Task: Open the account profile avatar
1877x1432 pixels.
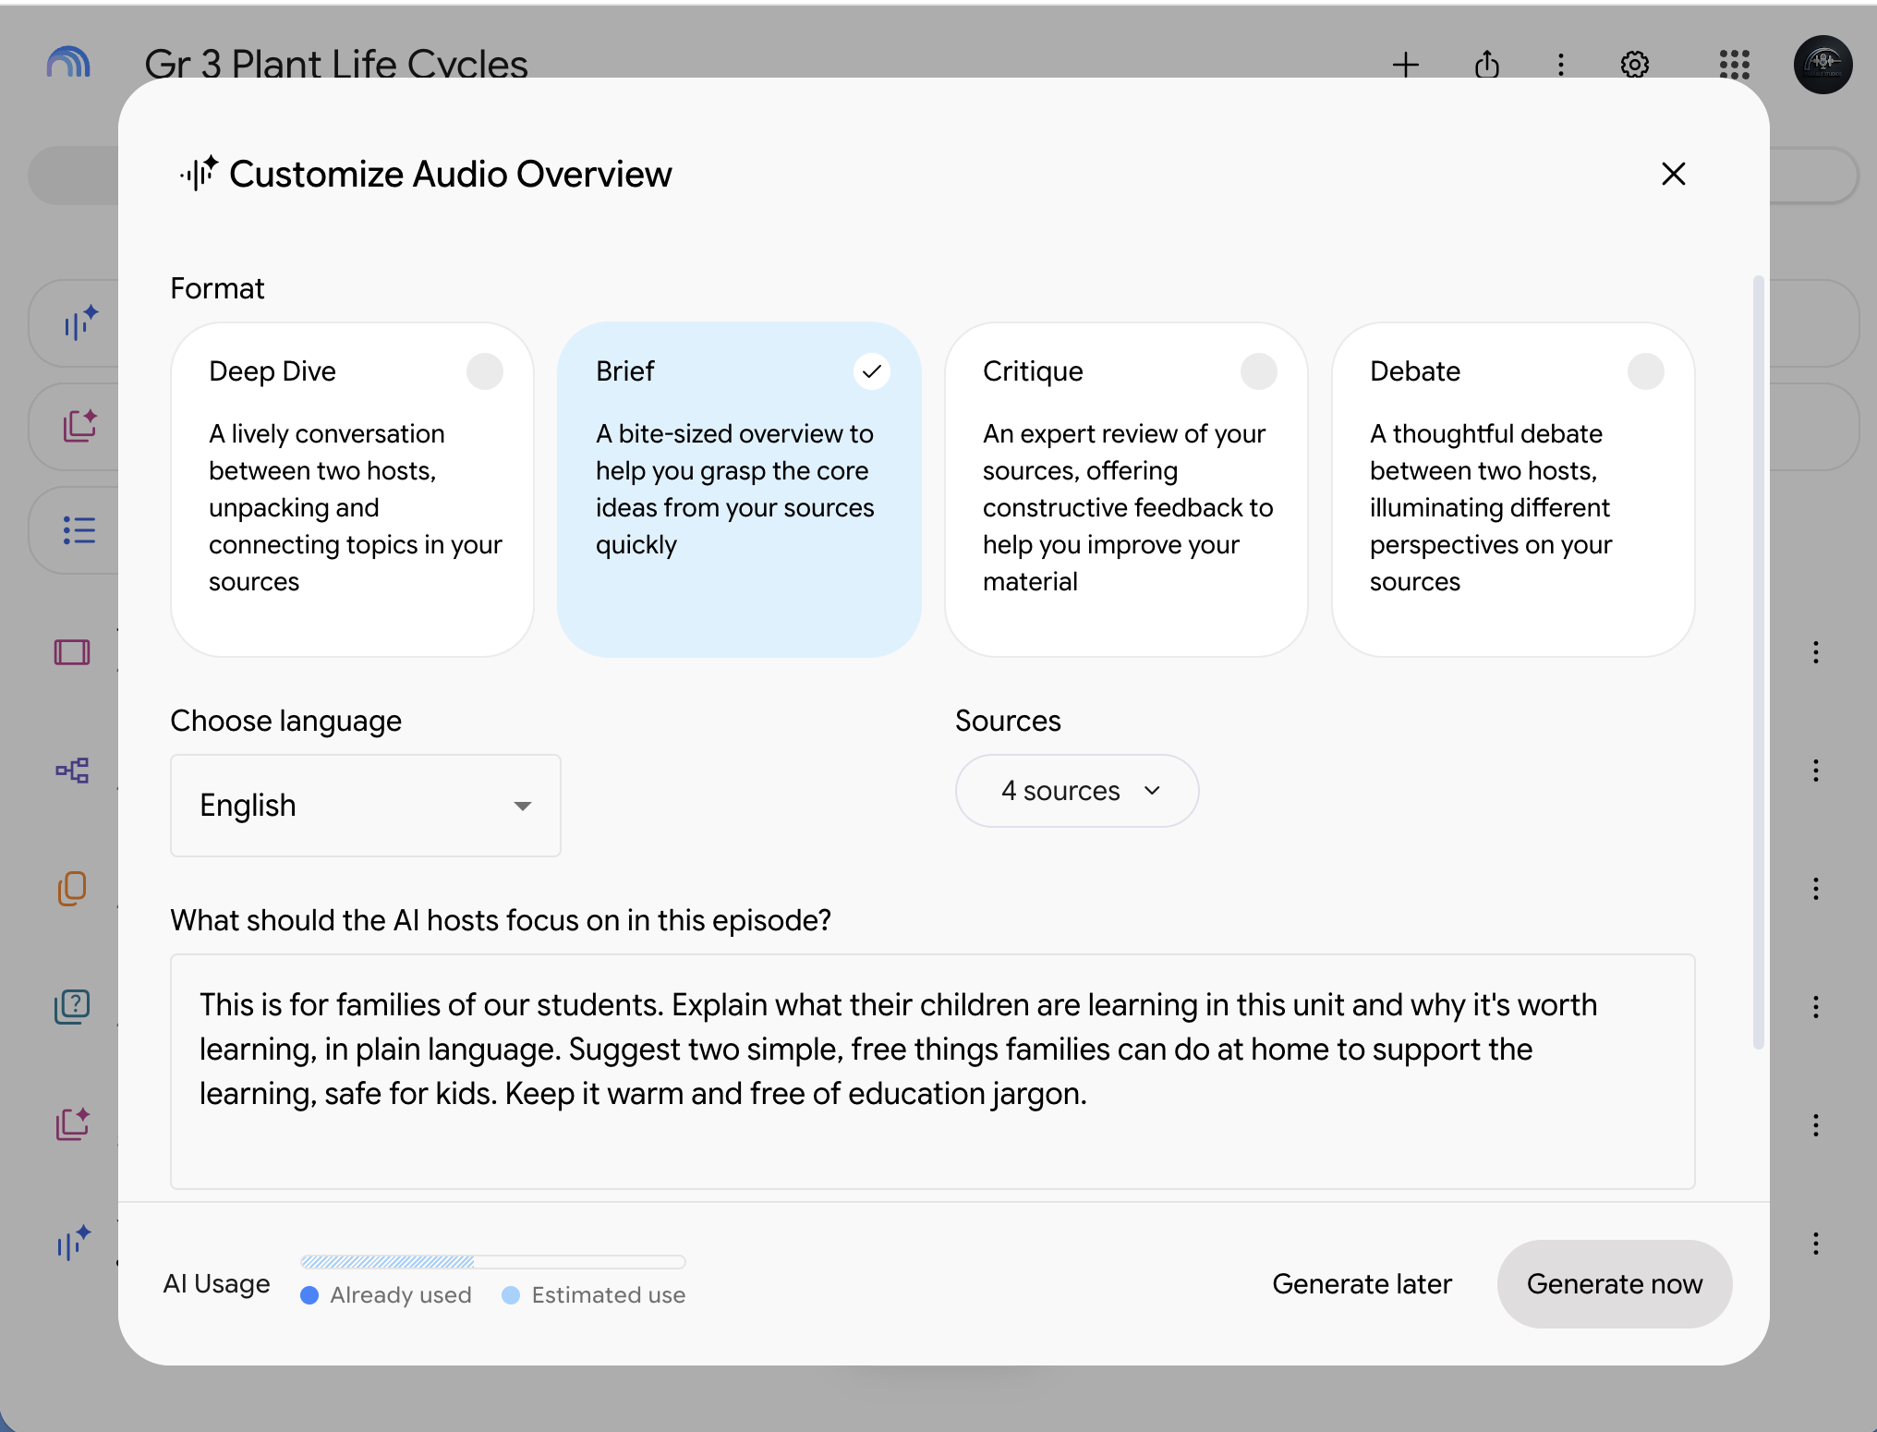Action: click(1823, 65)
